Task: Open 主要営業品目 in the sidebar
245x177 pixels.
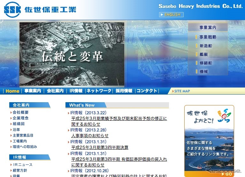Action: (23, 135)
